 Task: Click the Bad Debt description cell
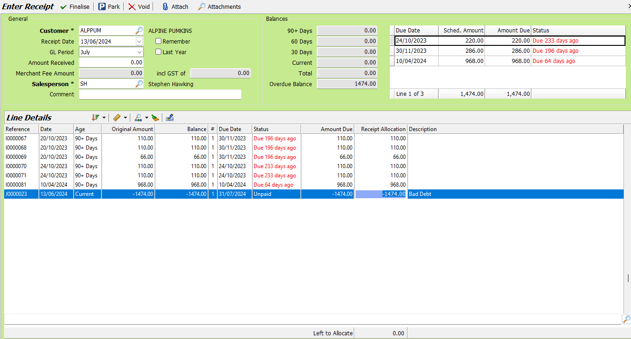click(516, 194)
